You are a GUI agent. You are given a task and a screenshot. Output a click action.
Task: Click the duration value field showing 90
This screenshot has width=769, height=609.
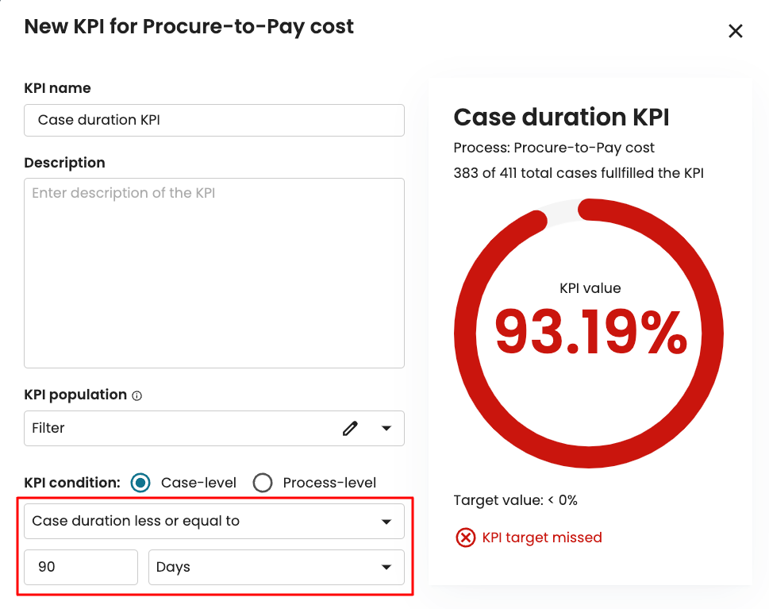(81, 568)
